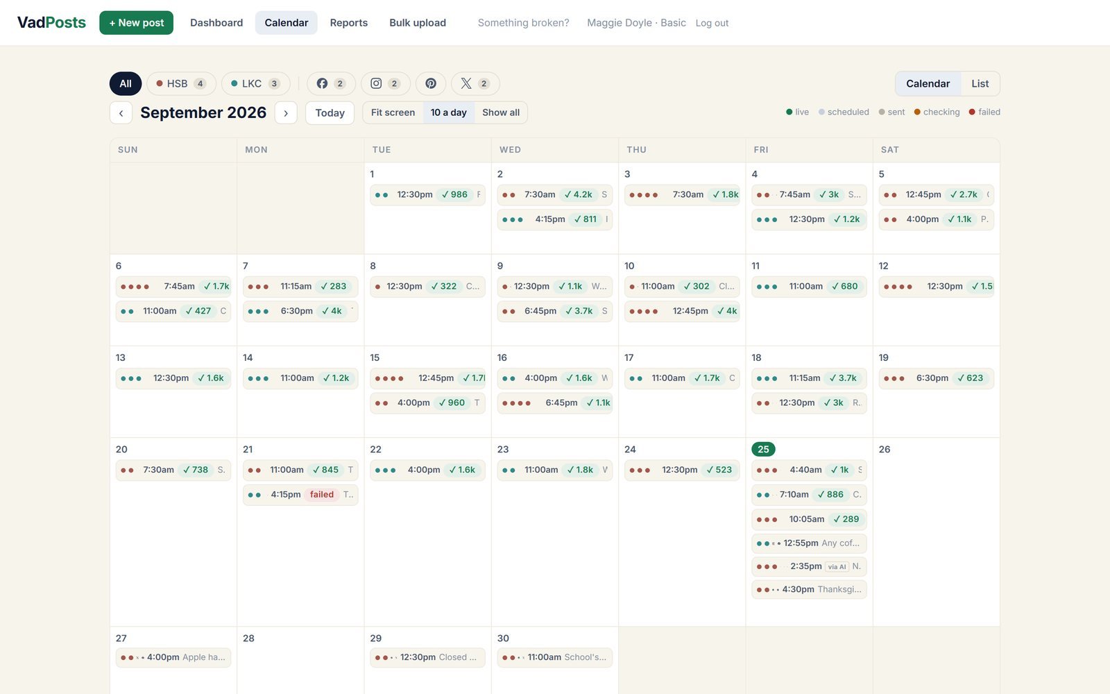
Task: Open the Reports page
Action: pyautogui.click(x=349, y=22)
